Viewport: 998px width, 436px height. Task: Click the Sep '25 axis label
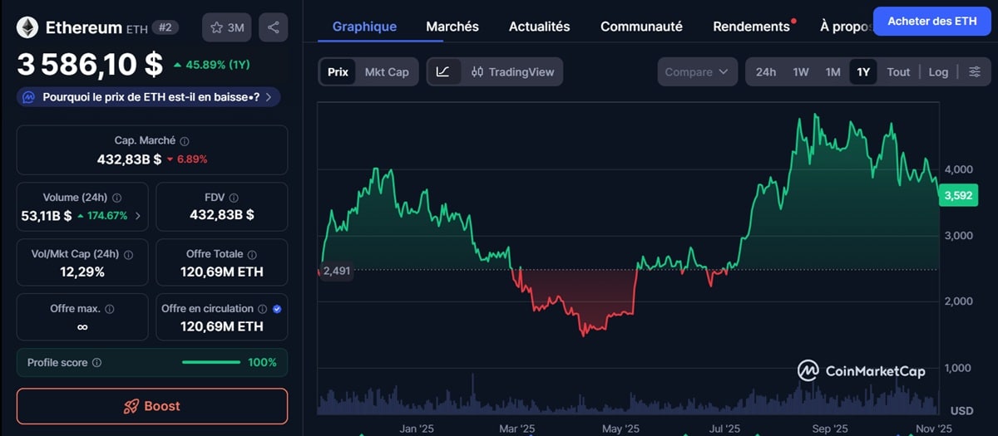point(829,429)
